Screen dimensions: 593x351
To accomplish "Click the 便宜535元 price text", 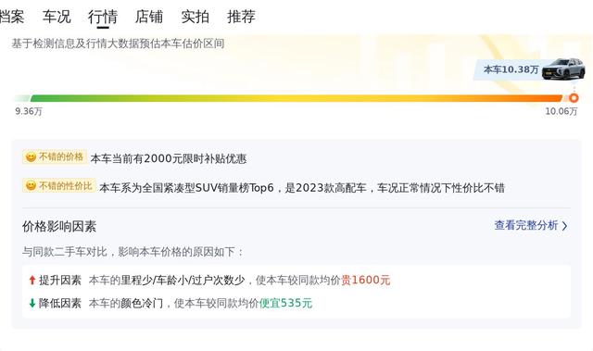I will [x=285, y=303].
